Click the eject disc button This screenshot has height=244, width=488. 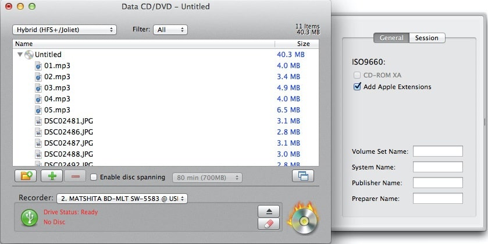click(x=269, y=211)
